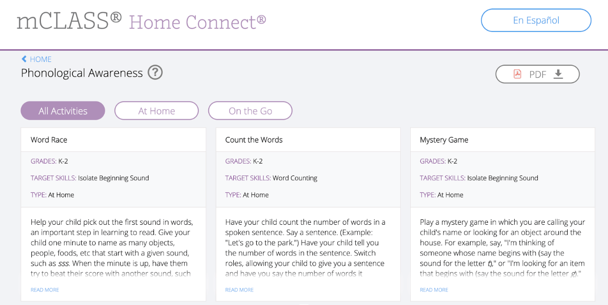Click Count the Words TYPE: At Home text

pyautogui.click(x=247, y=195)
